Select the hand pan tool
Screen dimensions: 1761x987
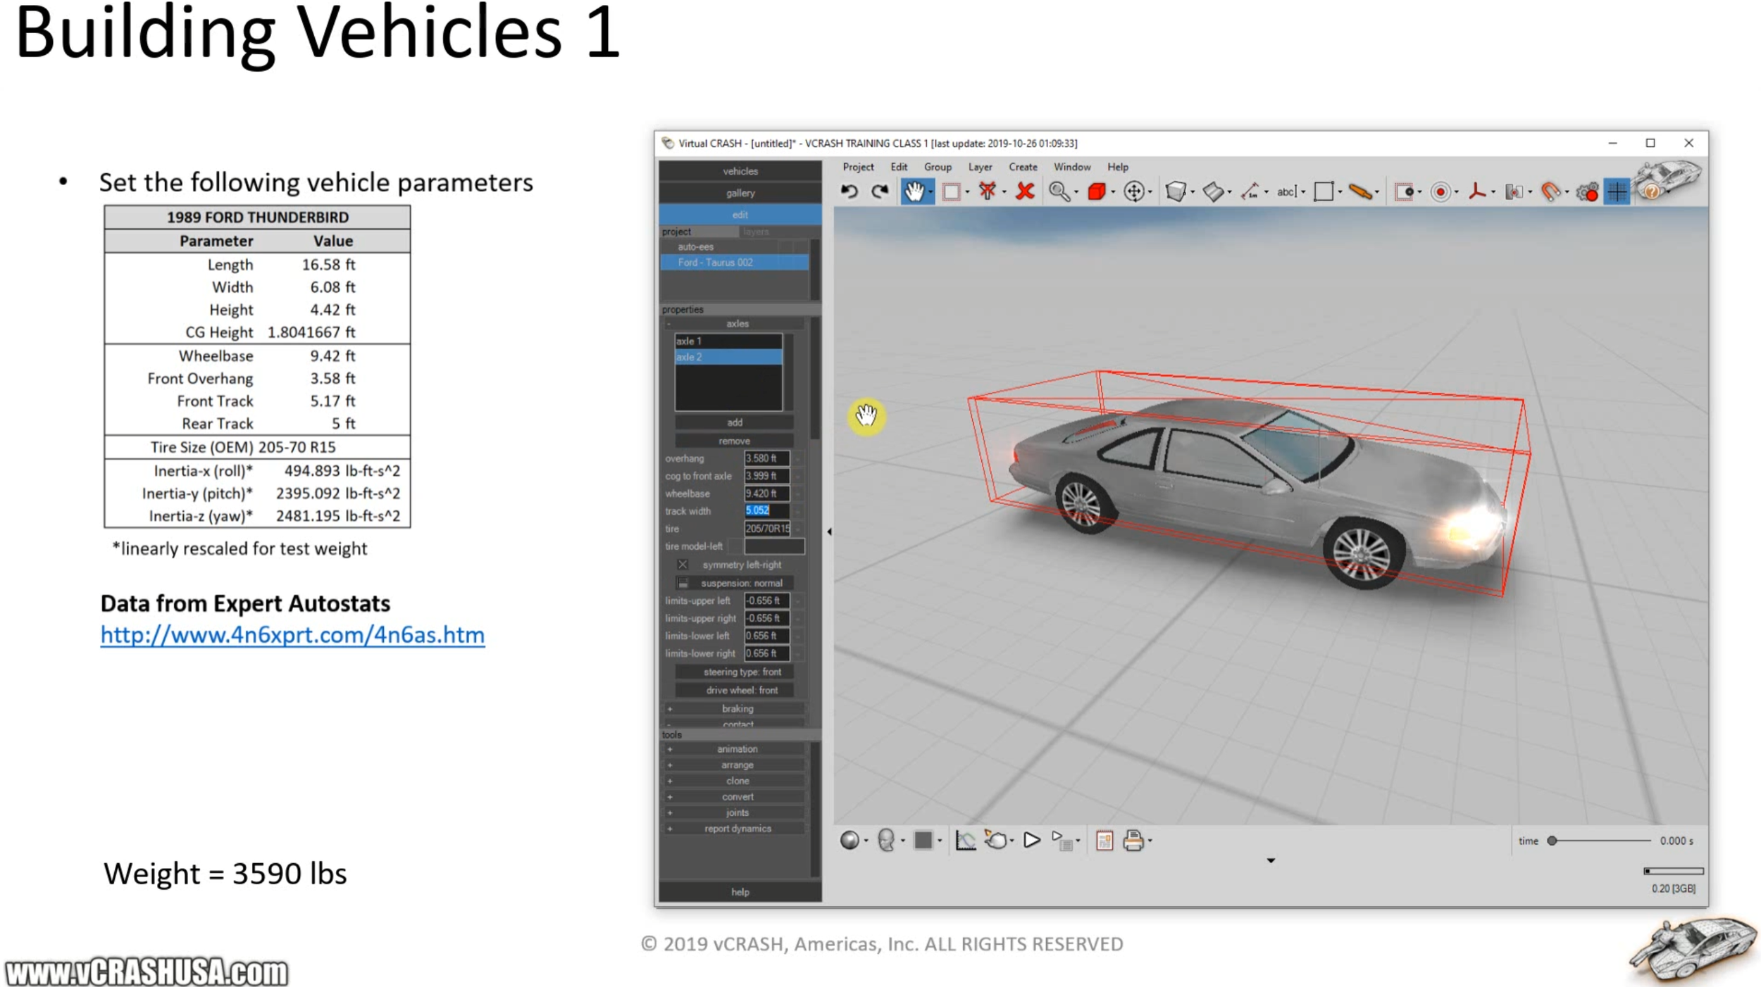coord(914,191)
